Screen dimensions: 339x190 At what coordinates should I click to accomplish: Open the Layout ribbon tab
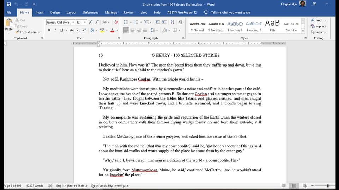point(71,13)
